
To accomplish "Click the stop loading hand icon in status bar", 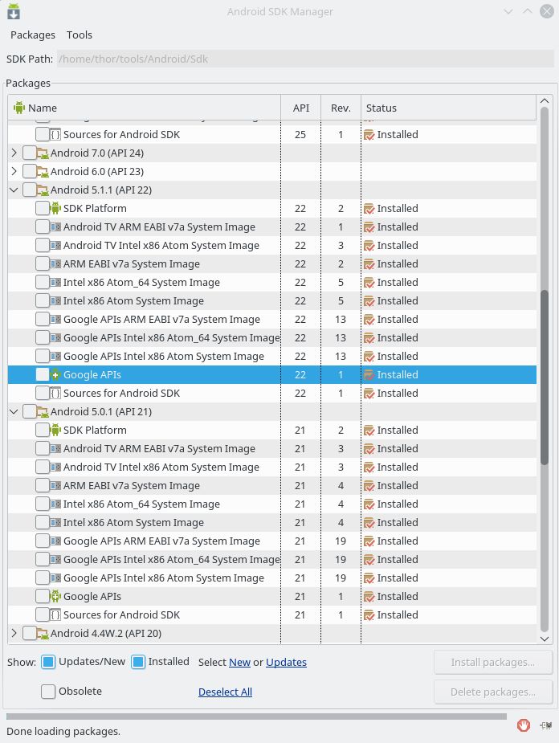I will click(524, 725).
